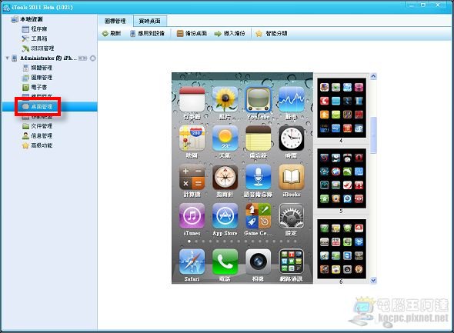Switch to the 圖標管理 tab
Image resolution: width=454 pixels, height=333 pixels.
pos(115,21)
